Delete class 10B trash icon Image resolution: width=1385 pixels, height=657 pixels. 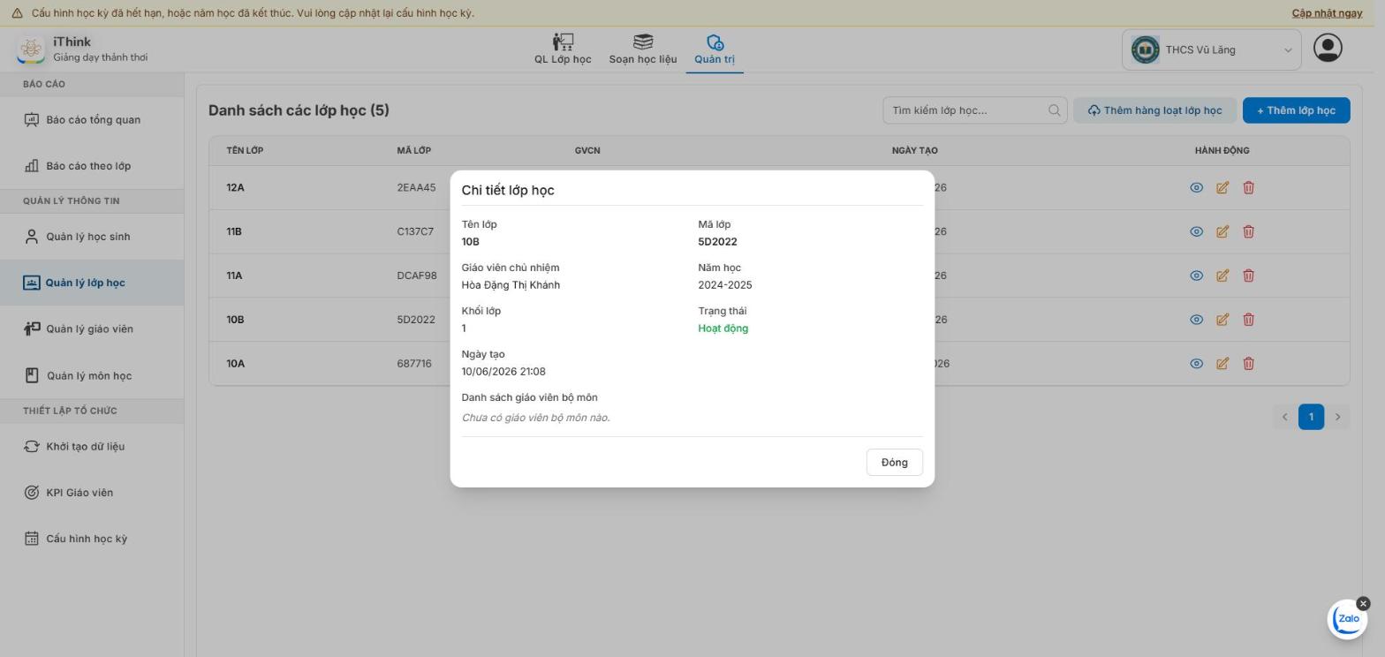click(x=1248, y=320)
